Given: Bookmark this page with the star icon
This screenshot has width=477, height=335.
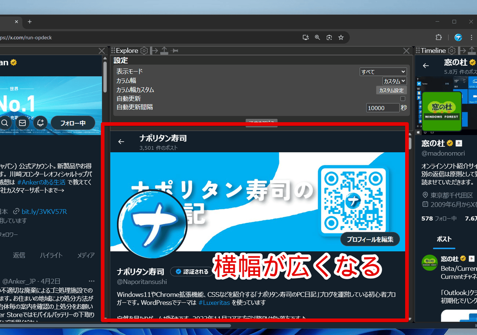Looking at the screenshot, I should [341, 37].
